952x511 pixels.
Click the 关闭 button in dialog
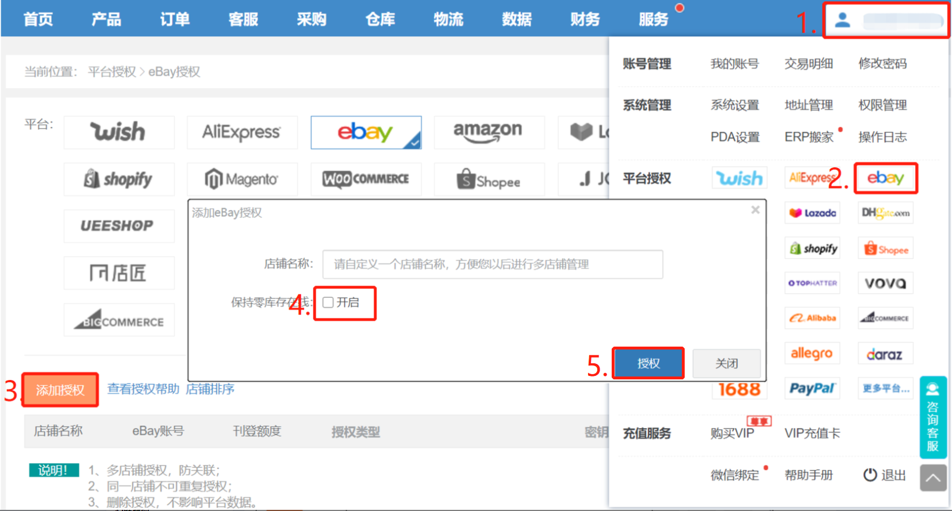(x=727, y=363)
